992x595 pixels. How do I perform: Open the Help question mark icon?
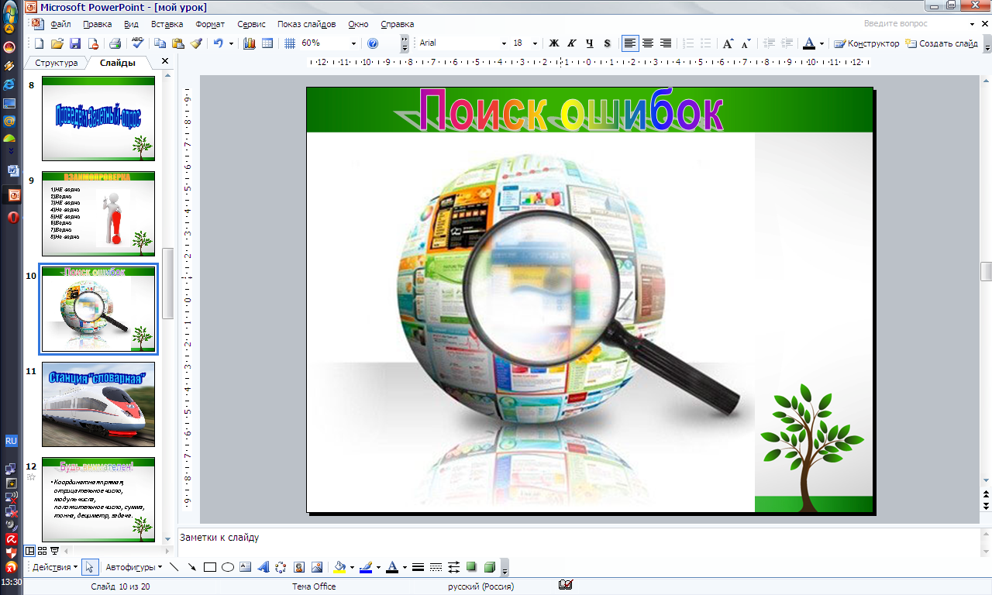pos(373,43)
